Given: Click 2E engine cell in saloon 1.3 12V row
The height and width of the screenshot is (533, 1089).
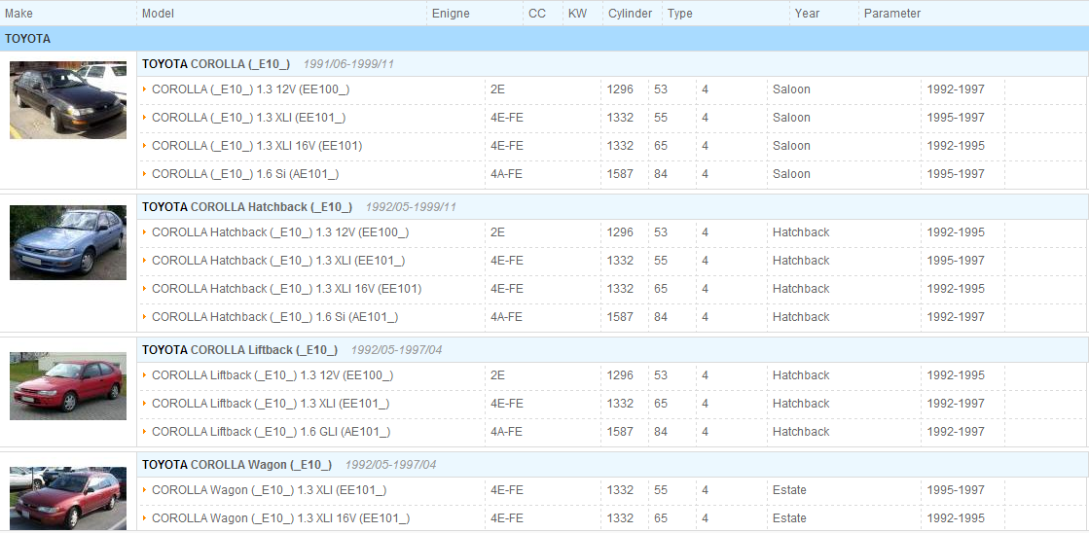Looking at the screenshot, I should [497, 89].
